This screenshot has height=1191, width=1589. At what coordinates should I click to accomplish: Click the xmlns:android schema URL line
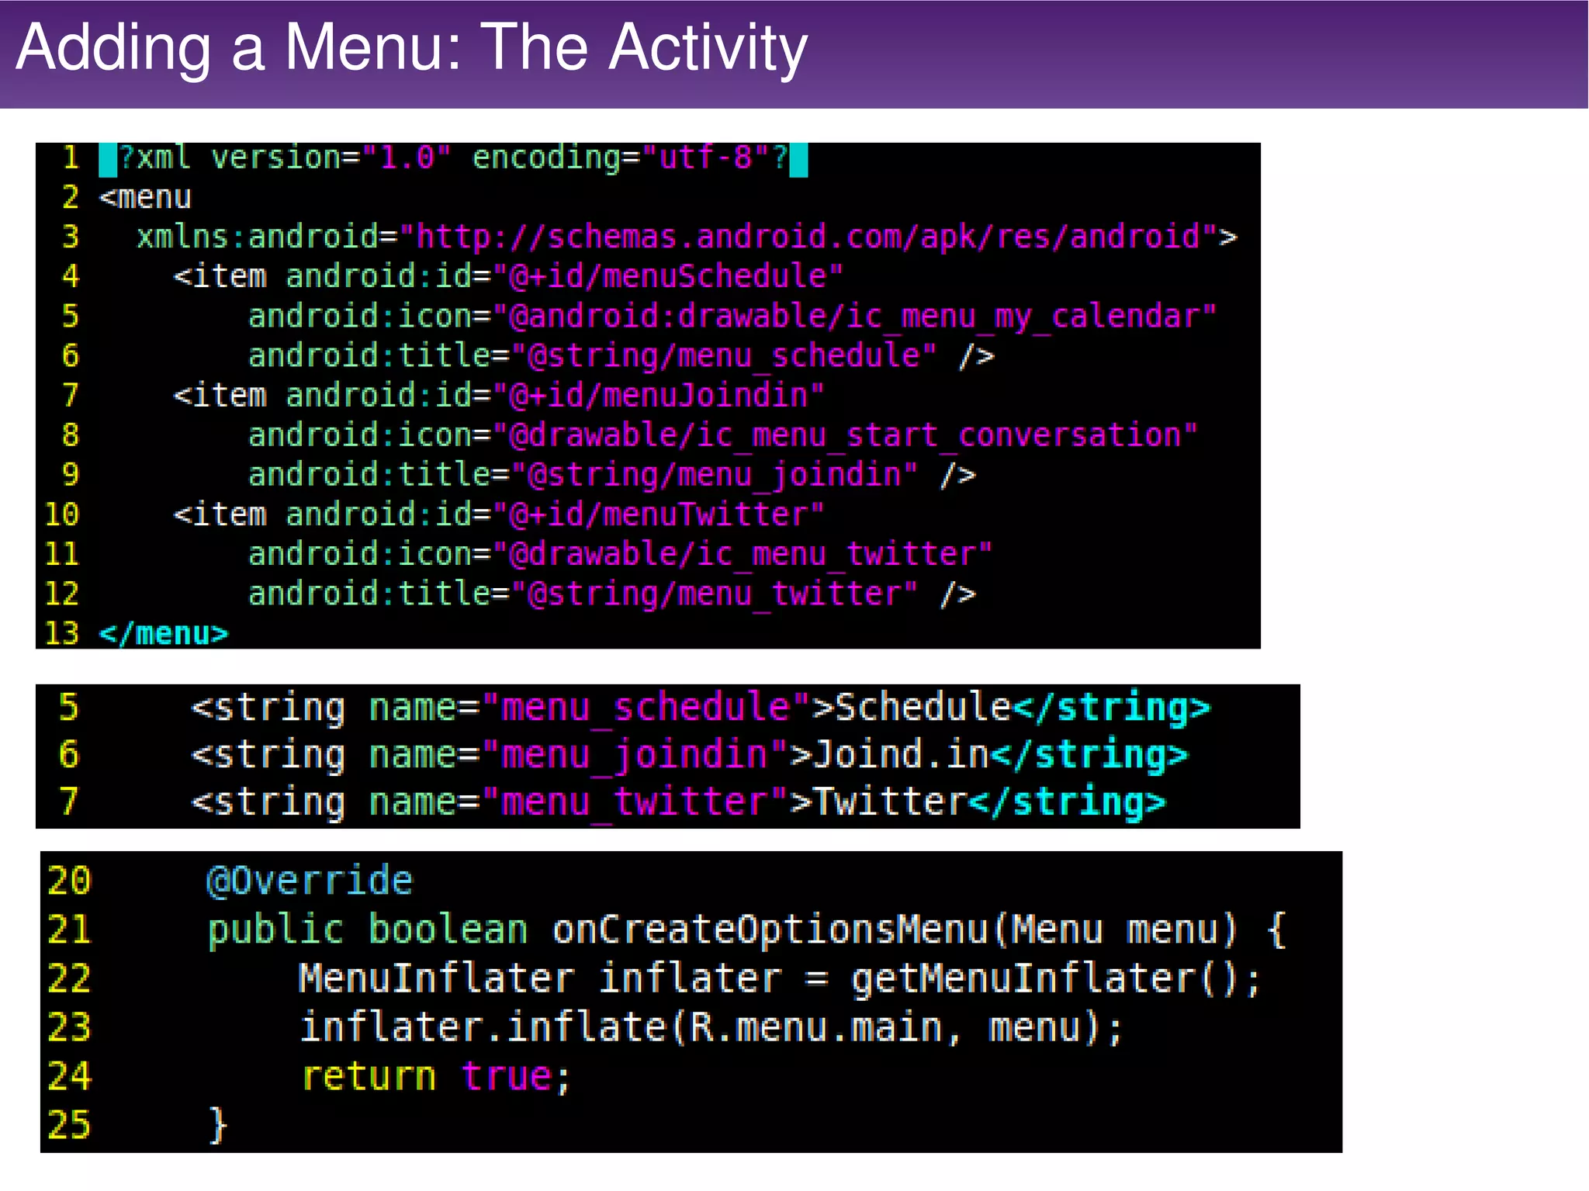tap(687, 237)
